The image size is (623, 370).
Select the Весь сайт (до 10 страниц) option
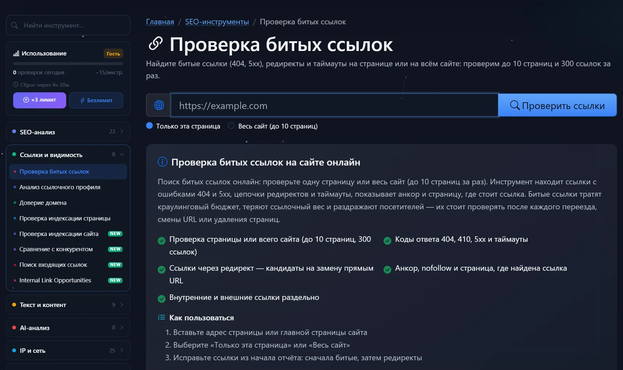pyautogui.click(x=231, y=125)
